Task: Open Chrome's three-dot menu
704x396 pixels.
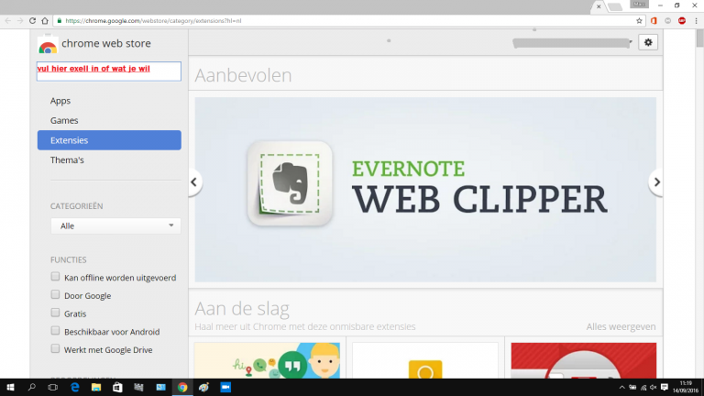Action: pos(697,21)
